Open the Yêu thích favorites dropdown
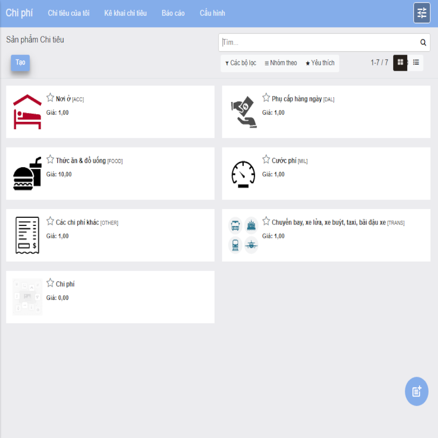The height and width of the screenshot is (438, 438). (x=320, y=63)
